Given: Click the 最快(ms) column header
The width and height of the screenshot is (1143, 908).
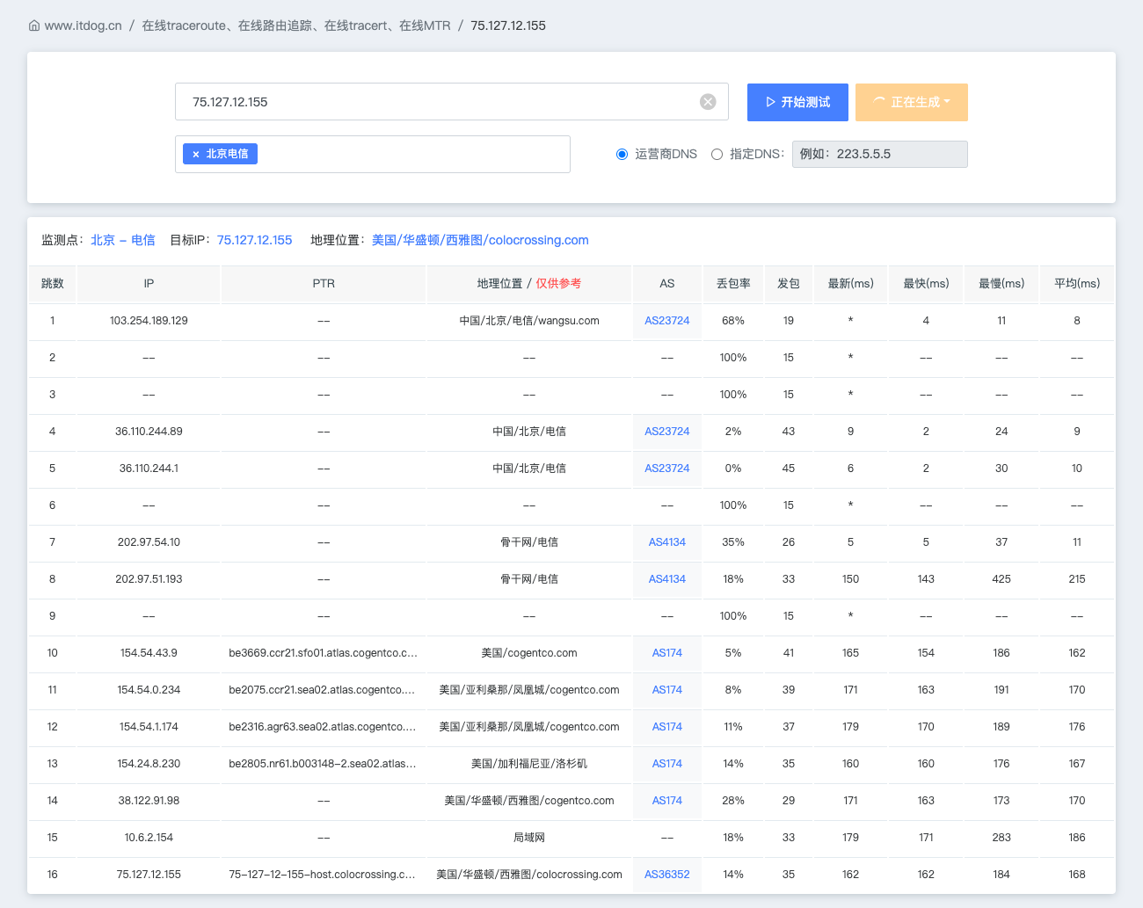Looking at the screenshot, I should click(x=926, y=284).
